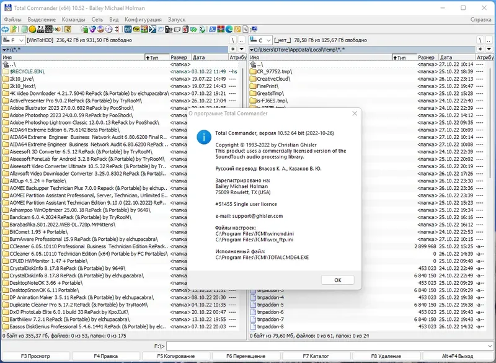
Task: Click the yellow square K toolbar icon
Action: point(68,29)
